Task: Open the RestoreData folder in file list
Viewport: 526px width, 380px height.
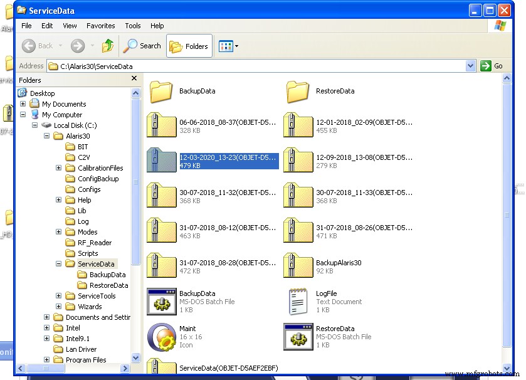Action: click(x=298, y=92)
